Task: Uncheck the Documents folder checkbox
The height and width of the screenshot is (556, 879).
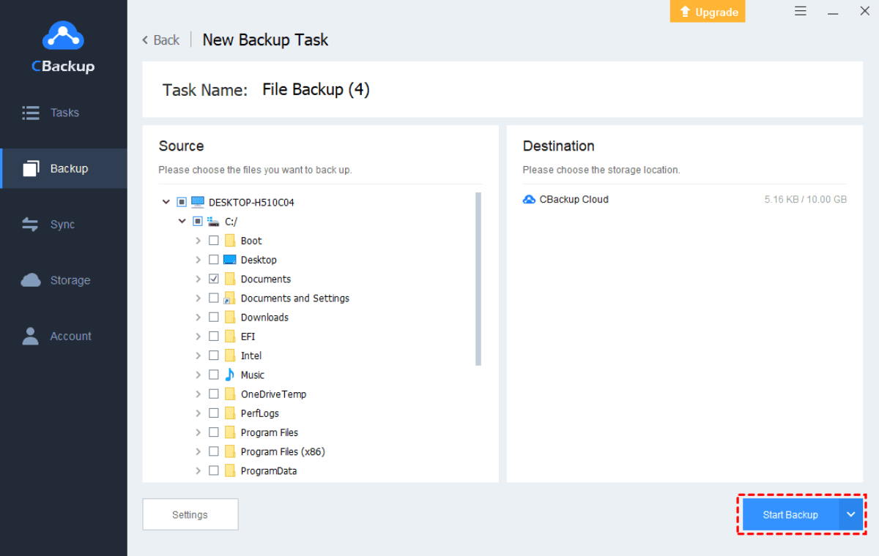Action: [x=214, y=279]
